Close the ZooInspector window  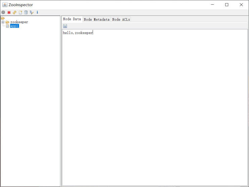click(x=241, y=5)
